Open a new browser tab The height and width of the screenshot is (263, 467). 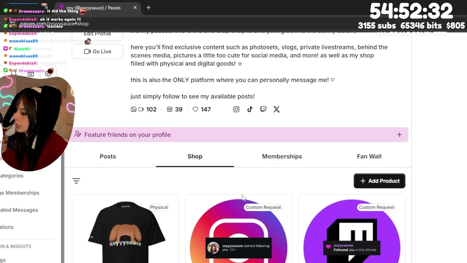tap(148, 8)
